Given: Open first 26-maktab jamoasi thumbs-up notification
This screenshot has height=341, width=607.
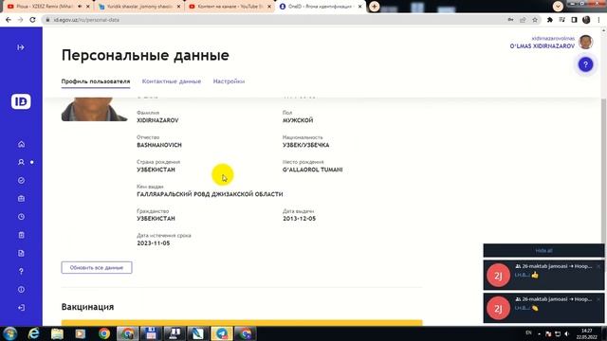Looking at the screenshot, I should coord(543,275).
